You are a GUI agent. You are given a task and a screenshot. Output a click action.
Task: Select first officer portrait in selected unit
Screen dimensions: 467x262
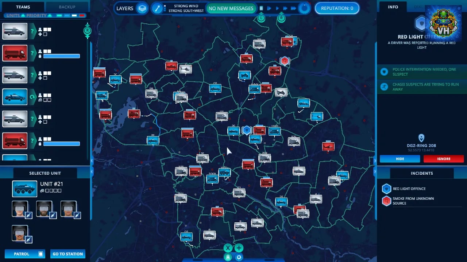[20, 209]
